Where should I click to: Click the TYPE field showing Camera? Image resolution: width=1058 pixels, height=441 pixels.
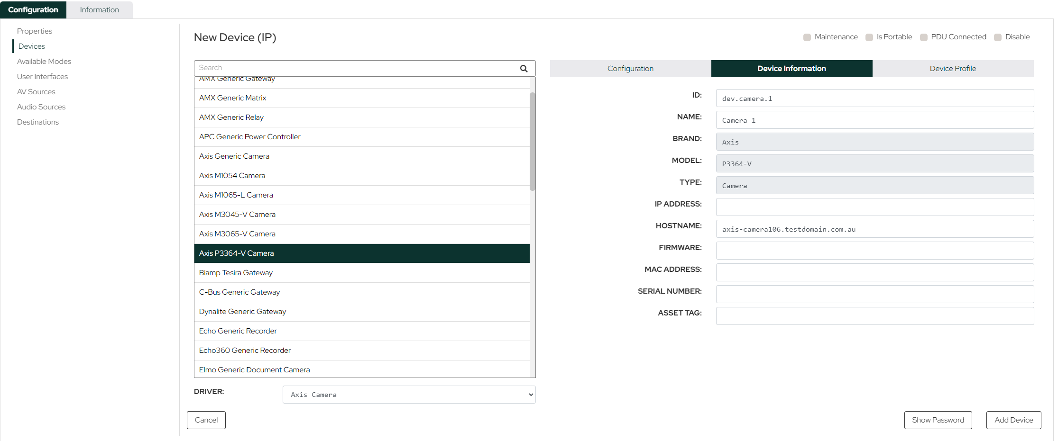pyautogui.click(x=875, y=185)
